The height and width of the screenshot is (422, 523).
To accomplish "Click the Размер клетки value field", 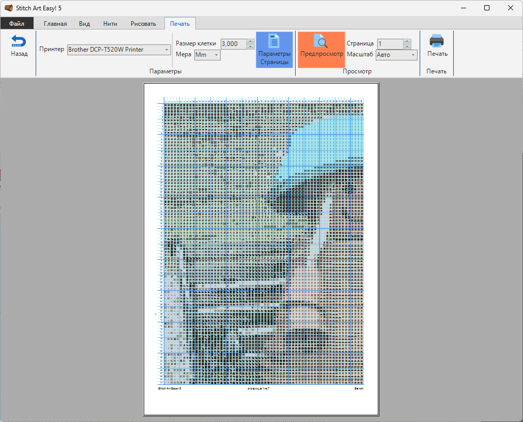I will (x=234, y=44).
